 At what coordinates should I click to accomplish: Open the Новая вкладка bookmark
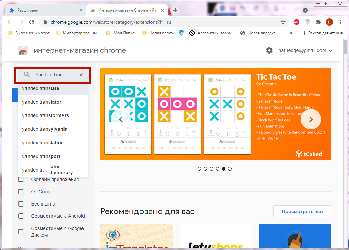(258, 33)
